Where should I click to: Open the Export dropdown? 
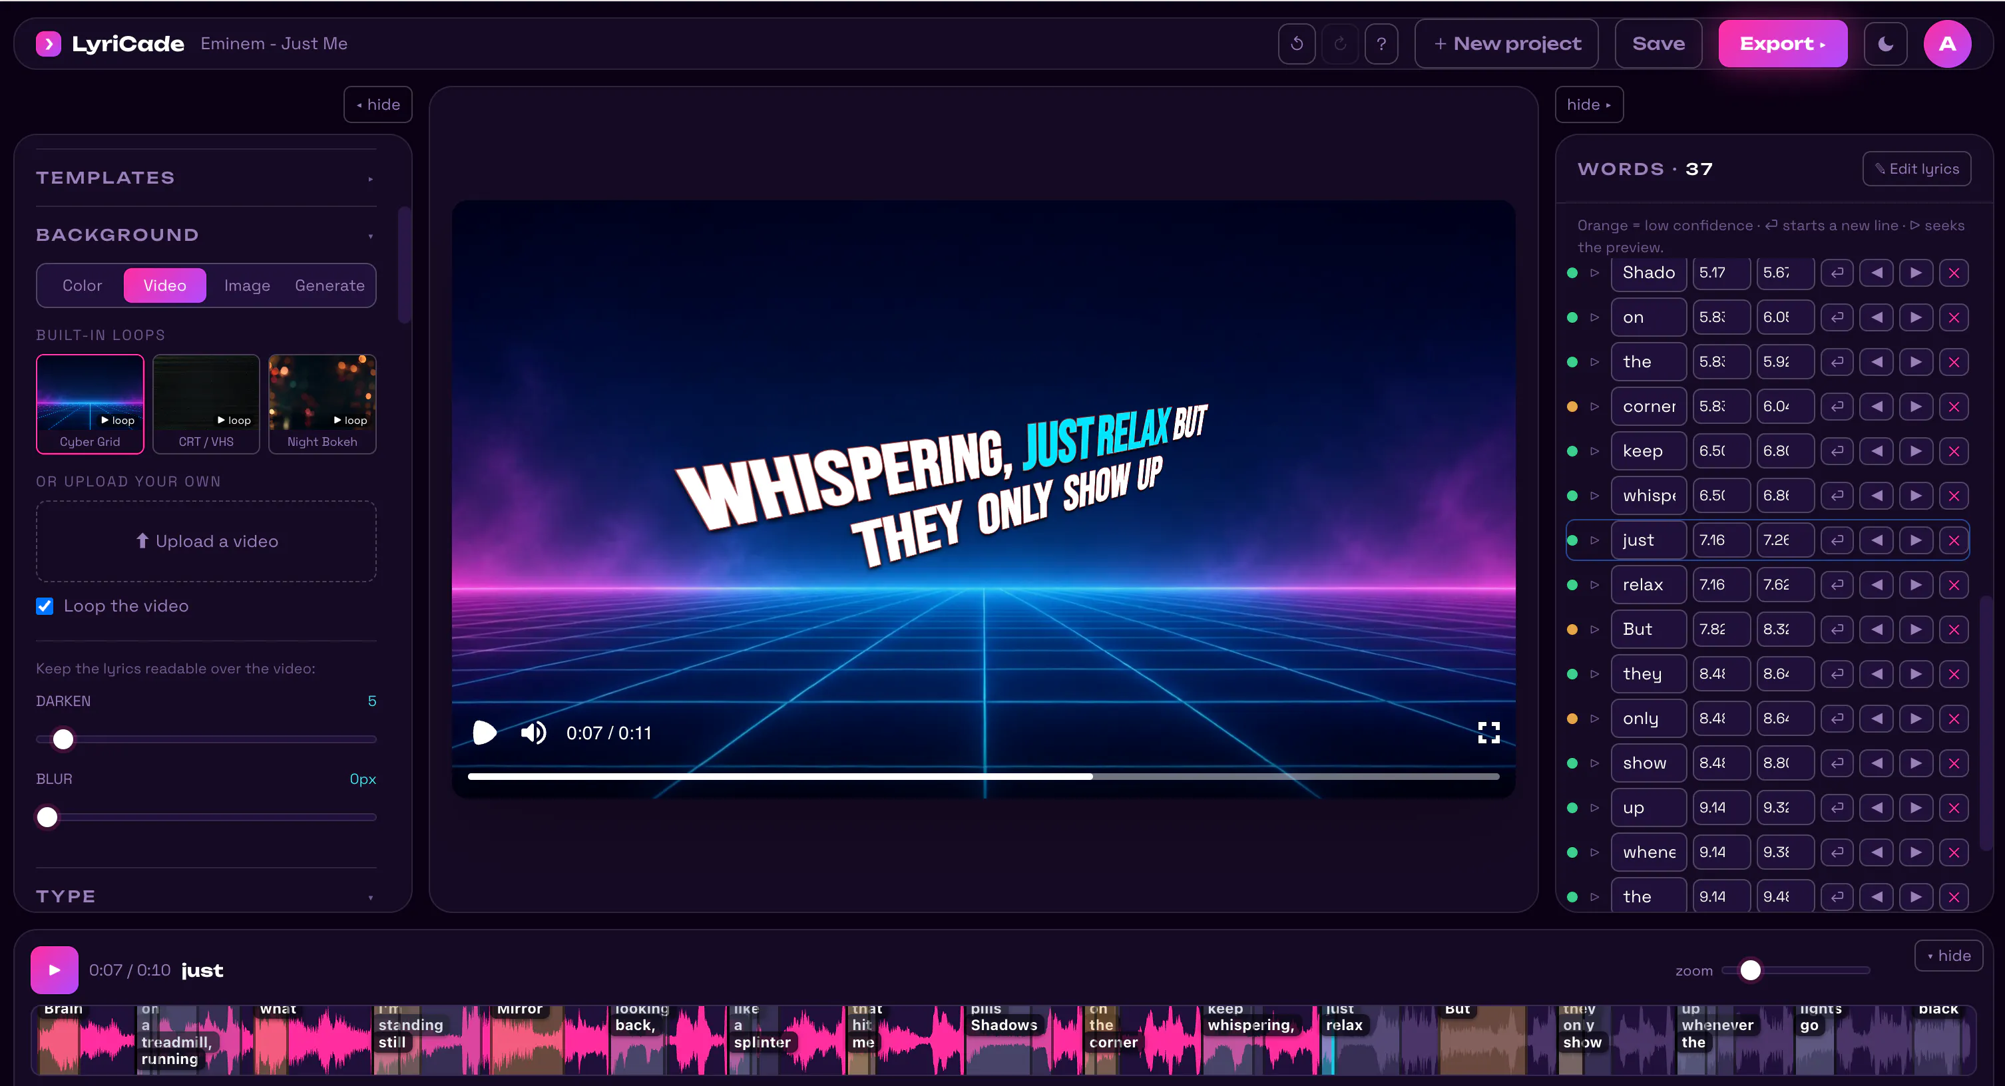pyautogui.click(x=1783, y=43)
